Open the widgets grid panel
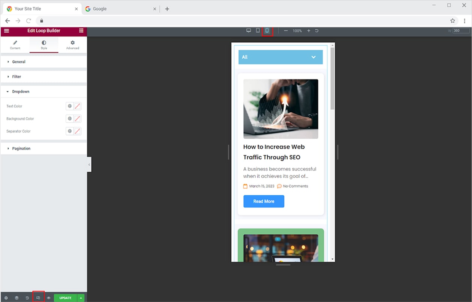The height and width of the screenshot is (302, 472). pos(81,31)
